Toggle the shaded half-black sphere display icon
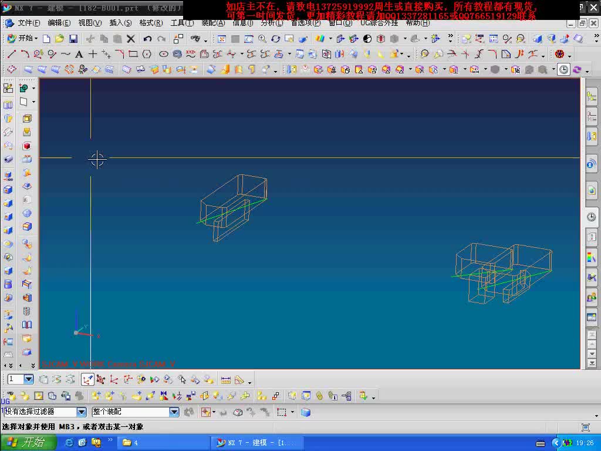This screenshot has height=451, width=601. pos(367,39)
